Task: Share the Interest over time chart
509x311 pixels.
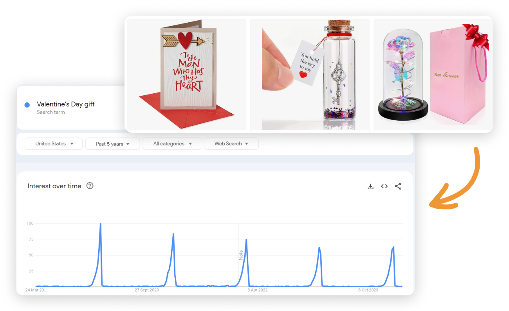Action: (398, 186)
